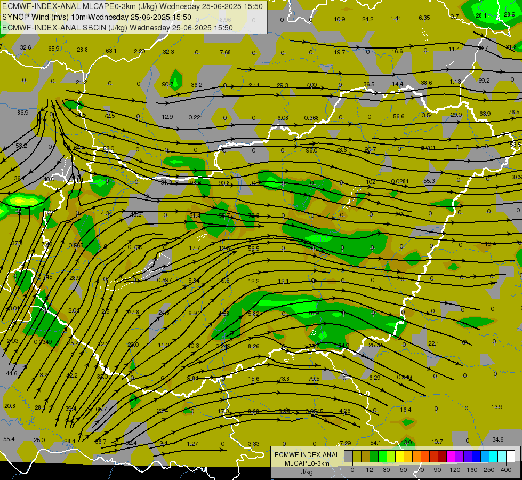Click the map value '3.33'

(x=254, y=444)
